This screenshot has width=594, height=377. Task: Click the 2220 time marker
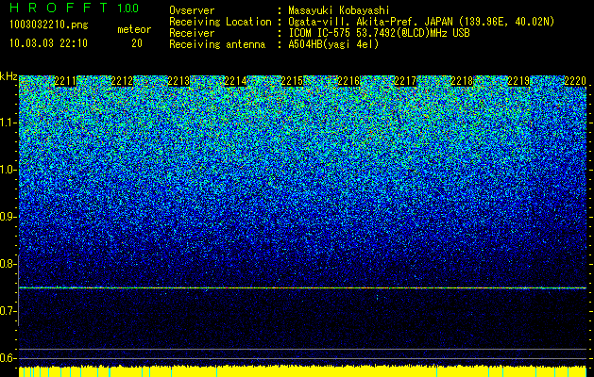click(575, 81)
